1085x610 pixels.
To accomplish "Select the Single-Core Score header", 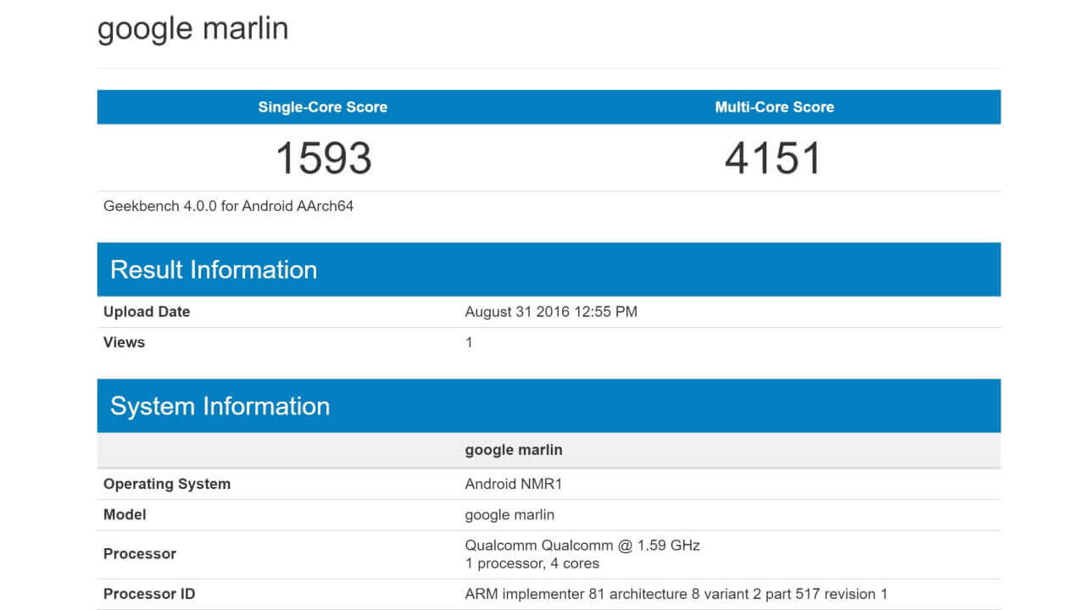I will (x=322, y=107).
